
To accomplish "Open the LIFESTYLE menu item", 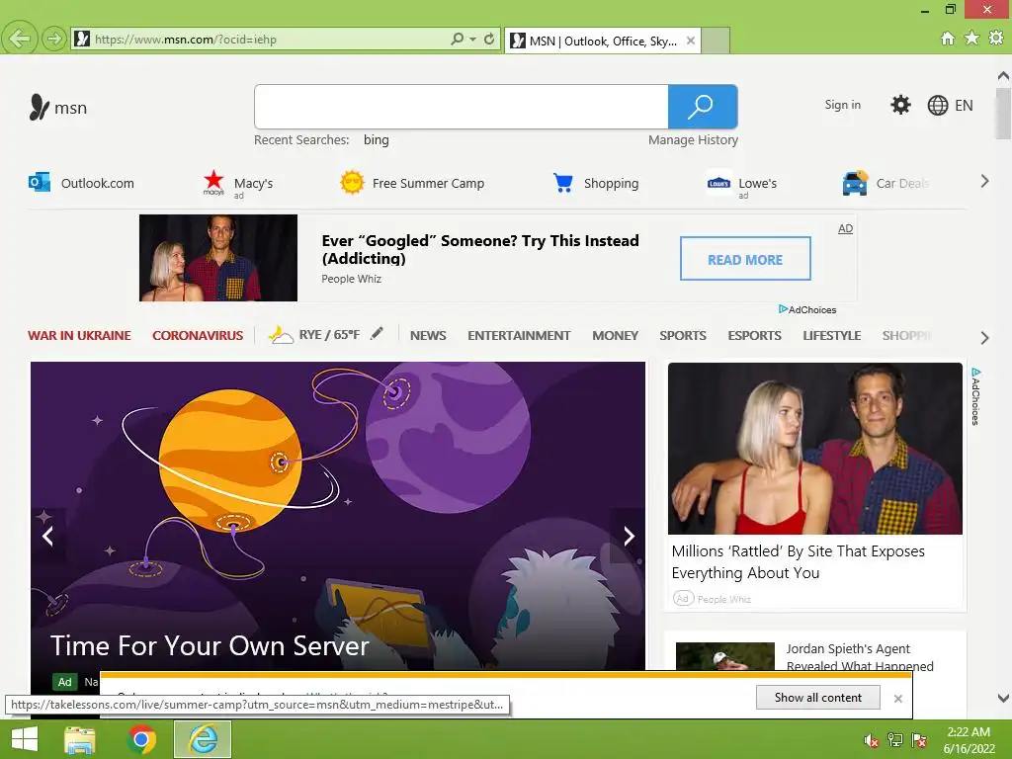I will pos(832,336).
